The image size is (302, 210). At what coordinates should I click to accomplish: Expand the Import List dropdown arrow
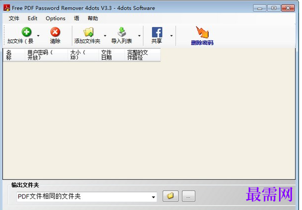pyautogui.click(x=139, y=35)
